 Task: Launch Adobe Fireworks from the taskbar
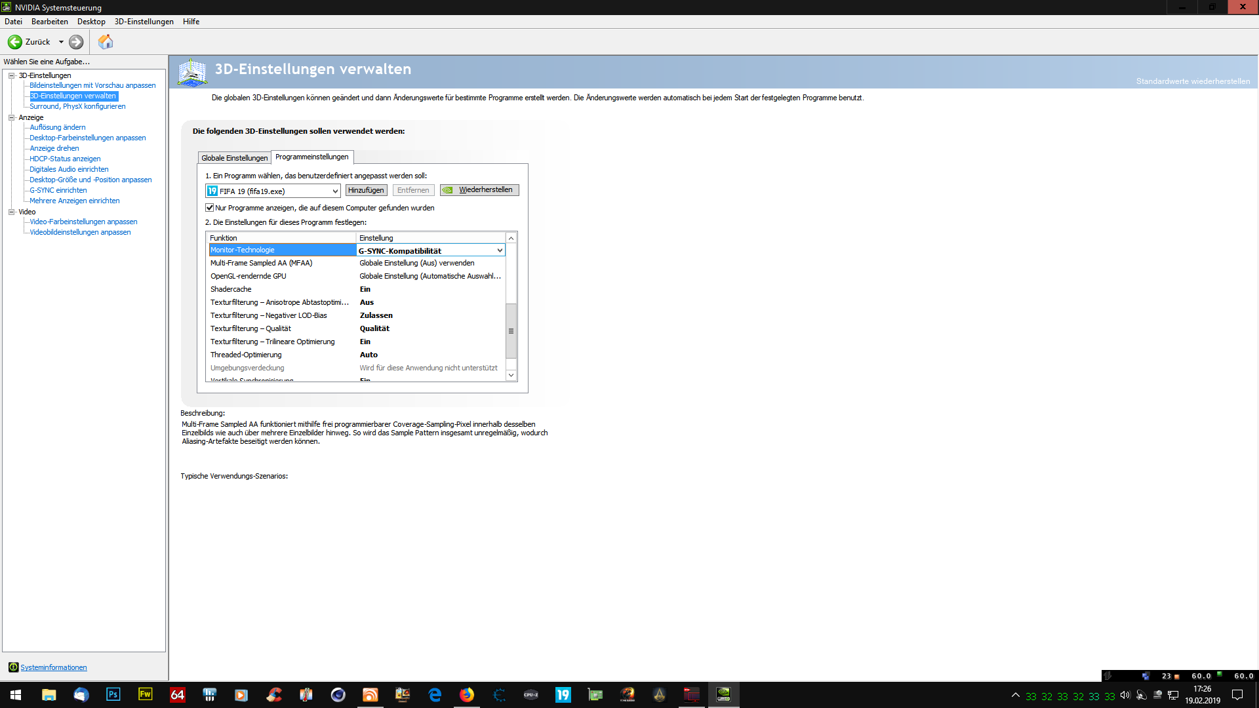point(145,695)
